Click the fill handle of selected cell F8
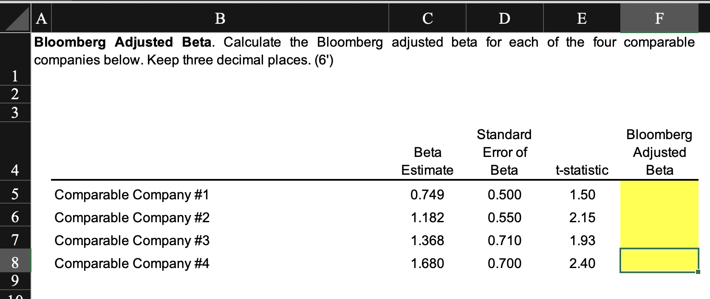The width and height of the screenshot is (710, 299). 698,272
